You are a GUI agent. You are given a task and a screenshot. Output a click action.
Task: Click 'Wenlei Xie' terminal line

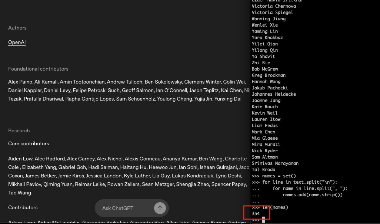click(265, 25)
